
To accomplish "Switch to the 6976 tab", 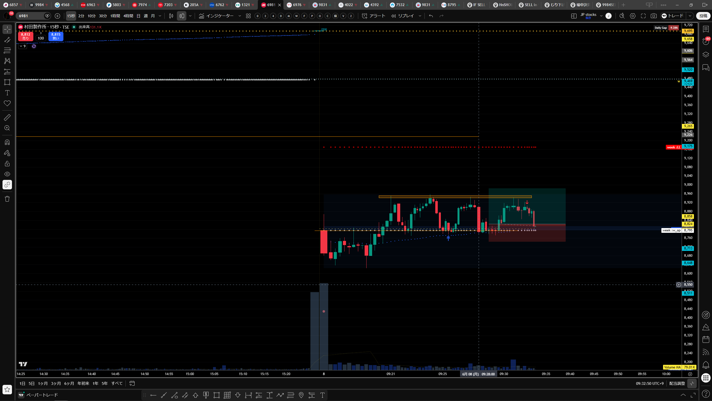I will point(296,5).
